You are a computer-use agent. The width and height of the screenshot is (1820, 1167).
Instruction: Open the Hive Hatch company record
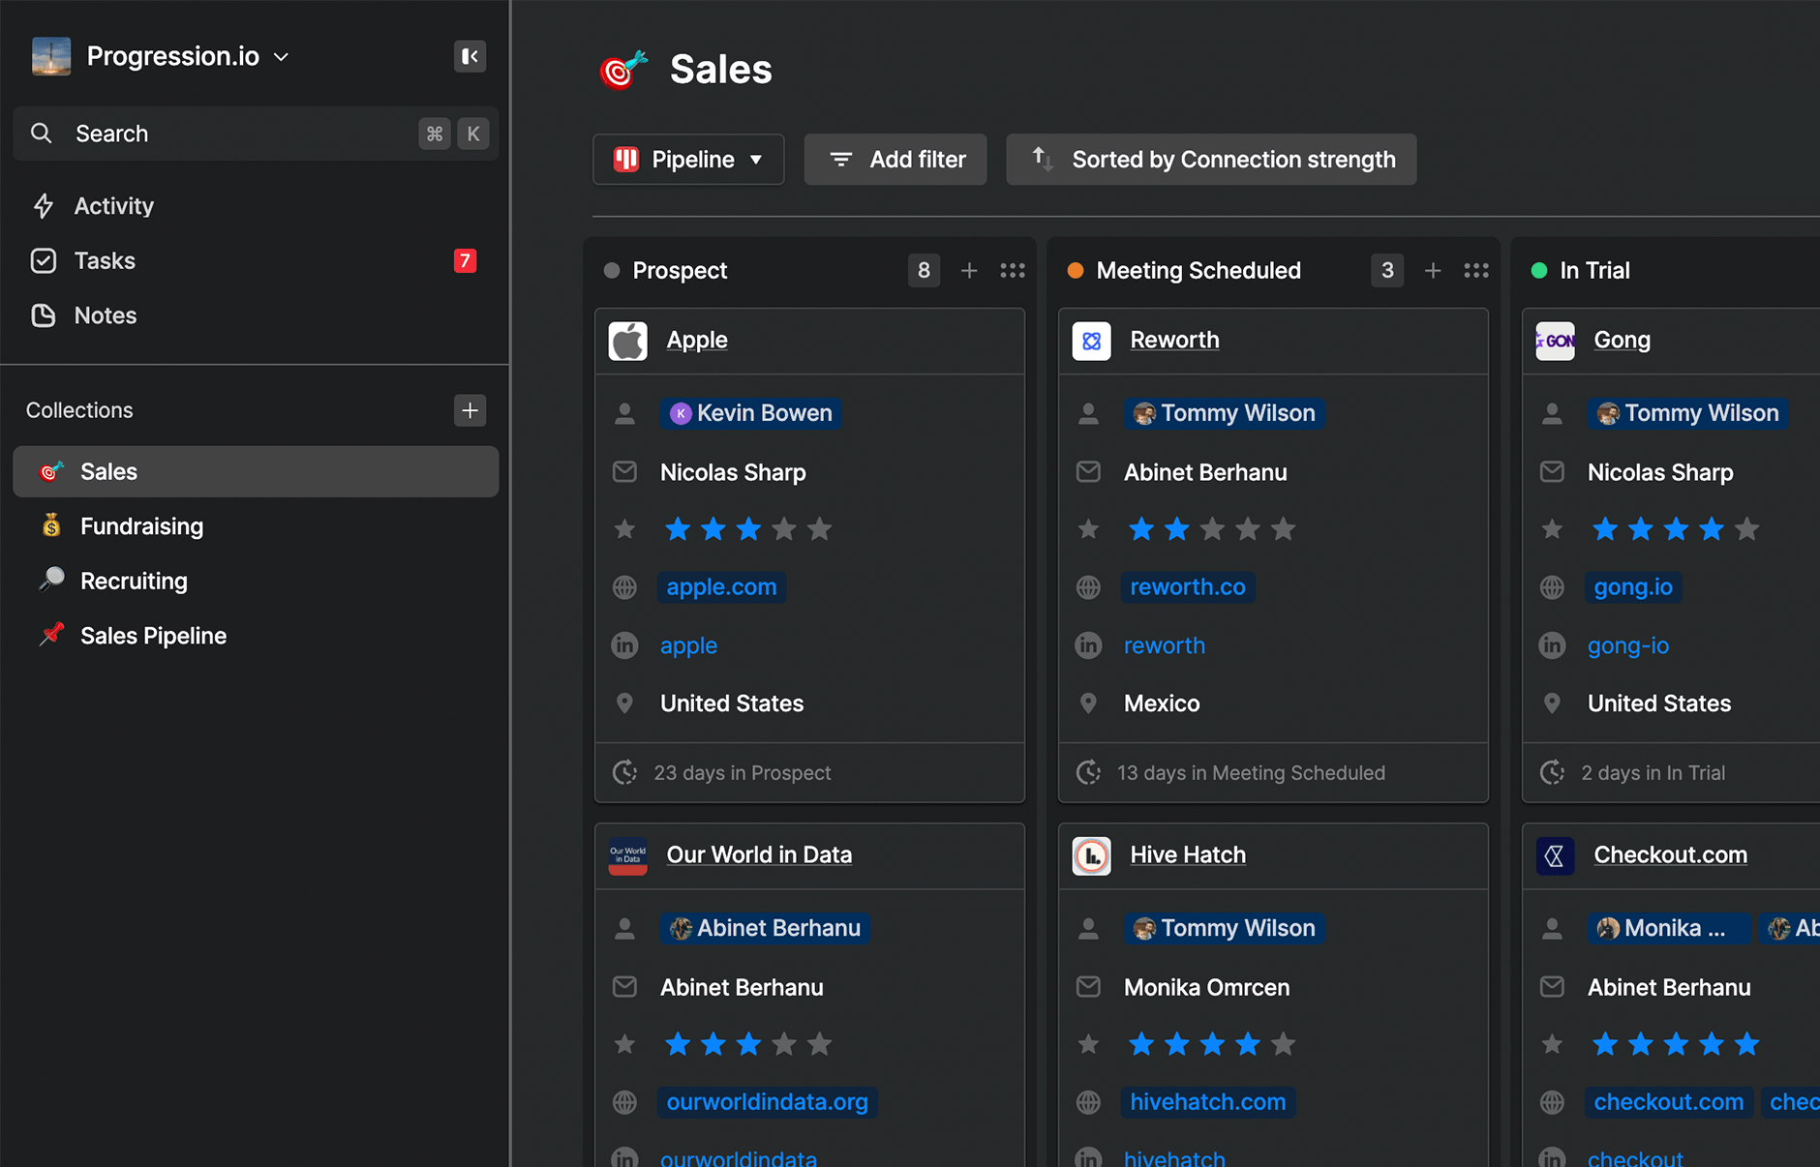click(1188, 855)
